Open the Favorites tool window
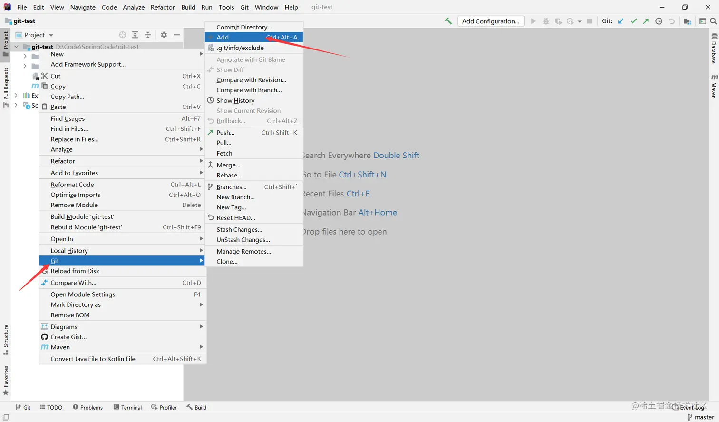Screen dimensions: 719x422 coord(6,381)
